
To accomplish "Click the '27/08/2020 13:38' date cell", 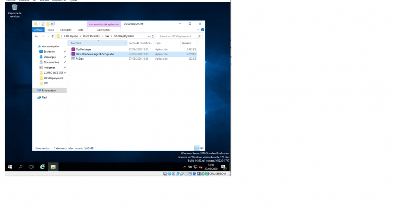I will pos(138,59).
